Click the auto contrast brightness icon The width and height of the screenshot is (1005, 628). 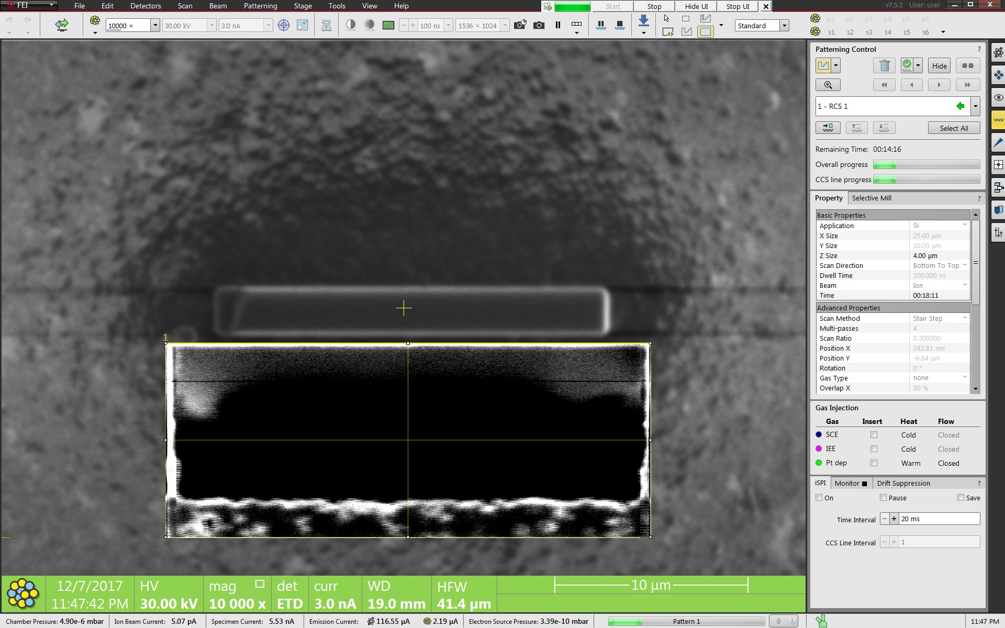coord(351,25)
